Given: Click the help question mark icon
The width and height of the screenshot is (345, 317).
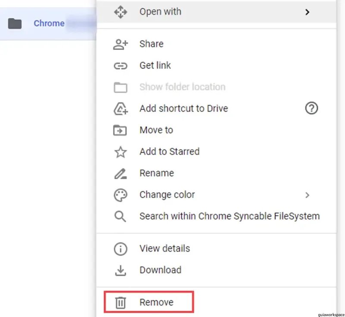Looking at the screenshot, I should pyautogui.click(x=311, y=108).
